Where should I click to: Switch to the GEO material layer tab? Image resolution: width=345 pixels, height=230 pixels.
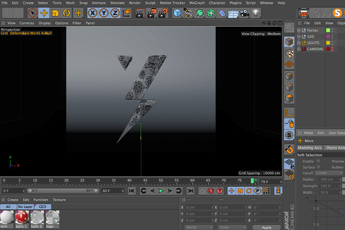[x=42, y=207]
